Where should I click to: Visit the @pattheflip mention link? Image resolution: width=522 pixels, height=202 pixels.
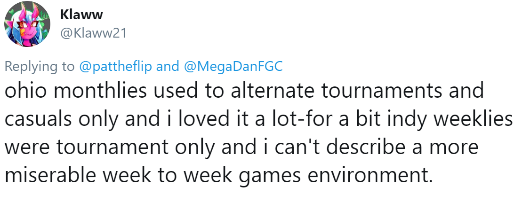(x=116, y=67)
